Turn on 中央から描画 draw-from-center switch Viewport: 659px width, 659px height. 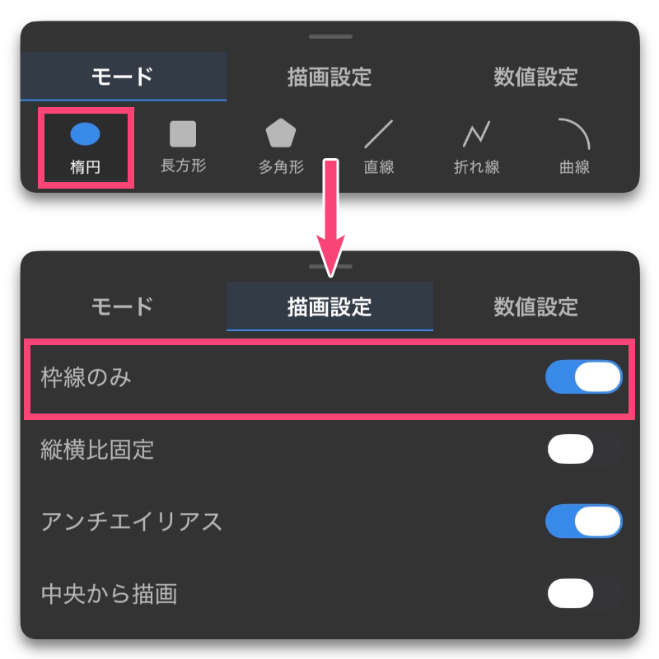click(x=584, y=593)
